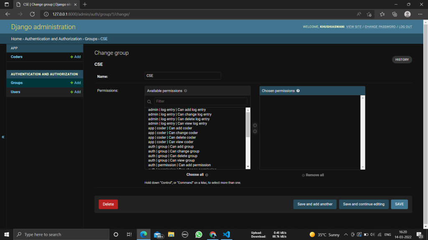Open a new browser tab

coord(84,4)
